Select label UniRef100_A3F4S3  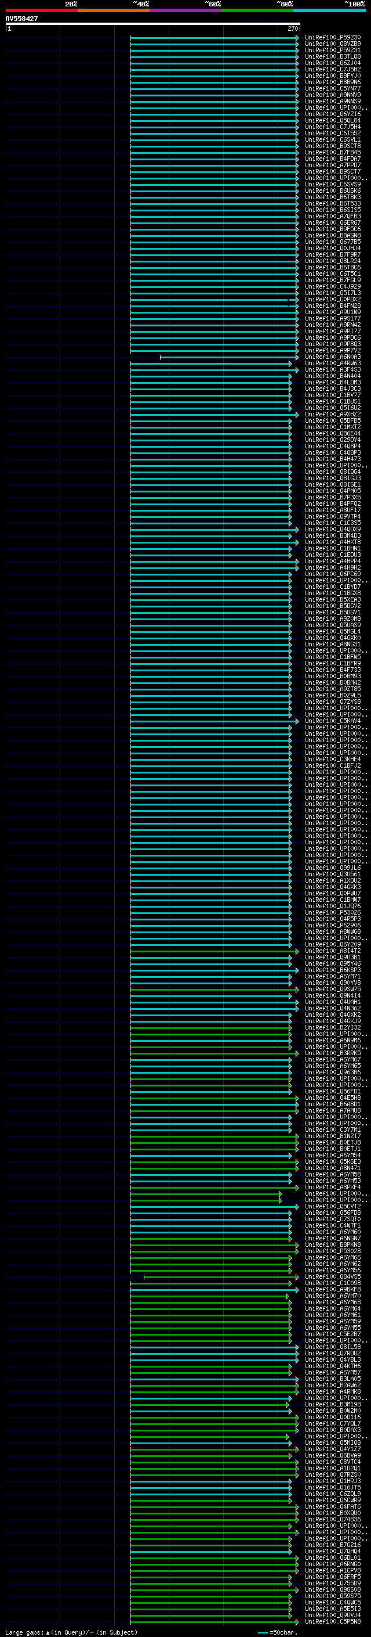pos(333,369)
